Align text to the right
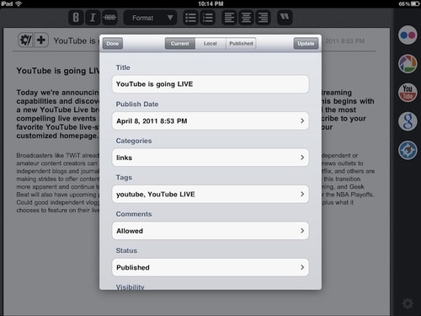This screenshot has width=421, height=316. (263, 18)
